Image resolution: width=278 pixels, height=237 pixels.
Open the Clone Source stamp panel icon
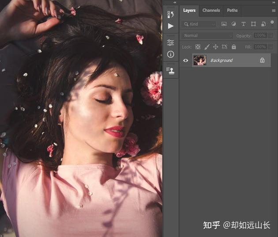point(171,71)
